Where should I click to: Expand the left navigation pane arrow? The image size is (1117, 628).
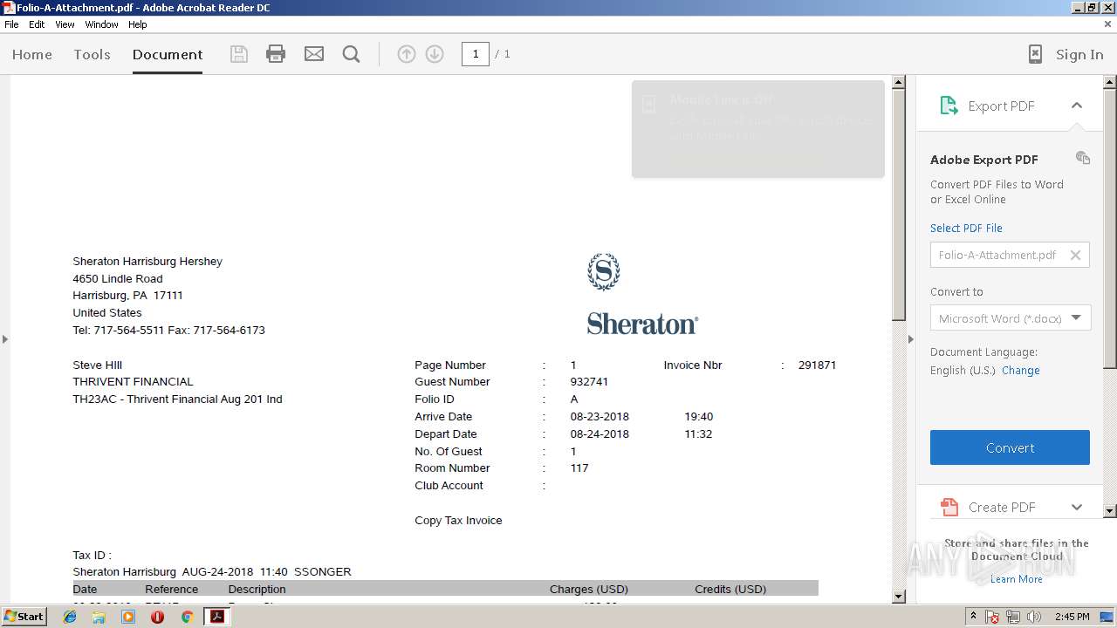[x=4, y=338]
